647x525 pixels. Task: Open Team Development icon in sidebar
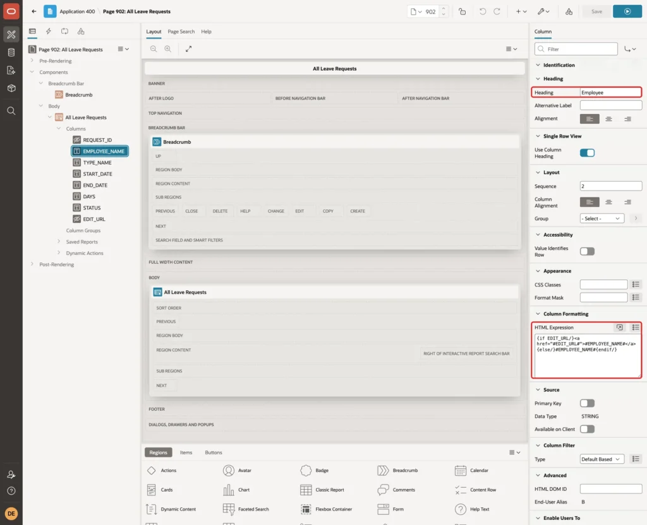coord(11,70)
